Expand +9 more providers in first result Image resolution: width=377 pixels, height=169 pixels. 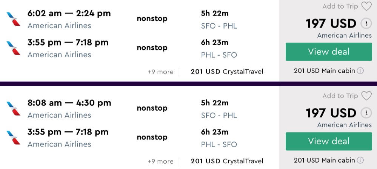coord(160,72)
